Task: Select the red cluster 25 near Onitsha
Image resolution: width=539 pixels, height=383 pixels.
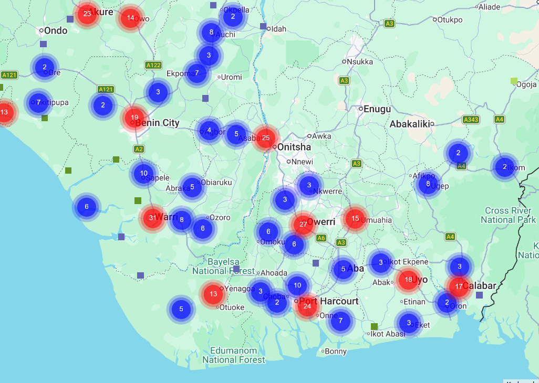Action: (x=266, y=138)
